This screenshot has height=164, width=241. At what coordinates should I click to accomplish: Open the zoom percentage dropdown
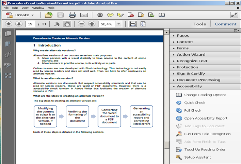click(x=118, y=24)
